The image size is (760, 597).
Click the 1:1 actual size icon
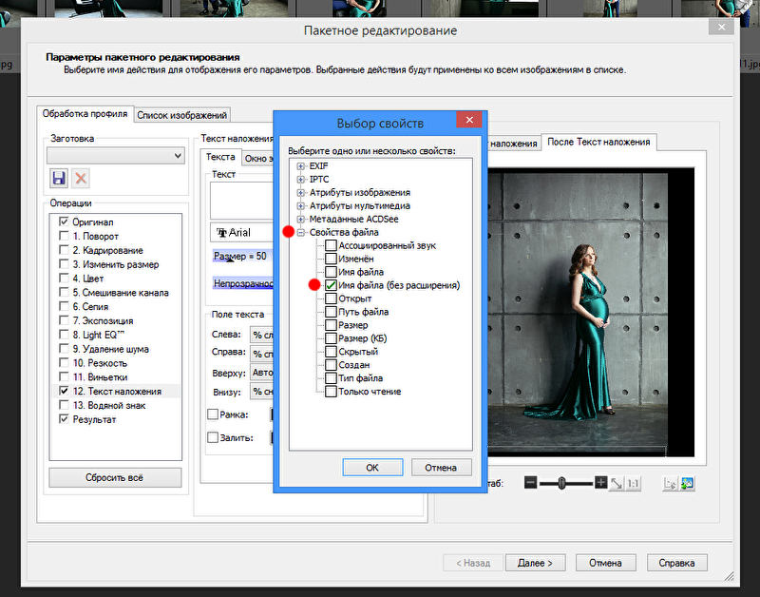pos(634,483)
